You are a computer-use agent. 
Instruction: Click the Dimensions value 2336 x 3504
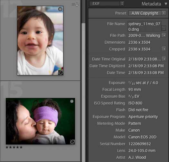(x=139, y=42)
